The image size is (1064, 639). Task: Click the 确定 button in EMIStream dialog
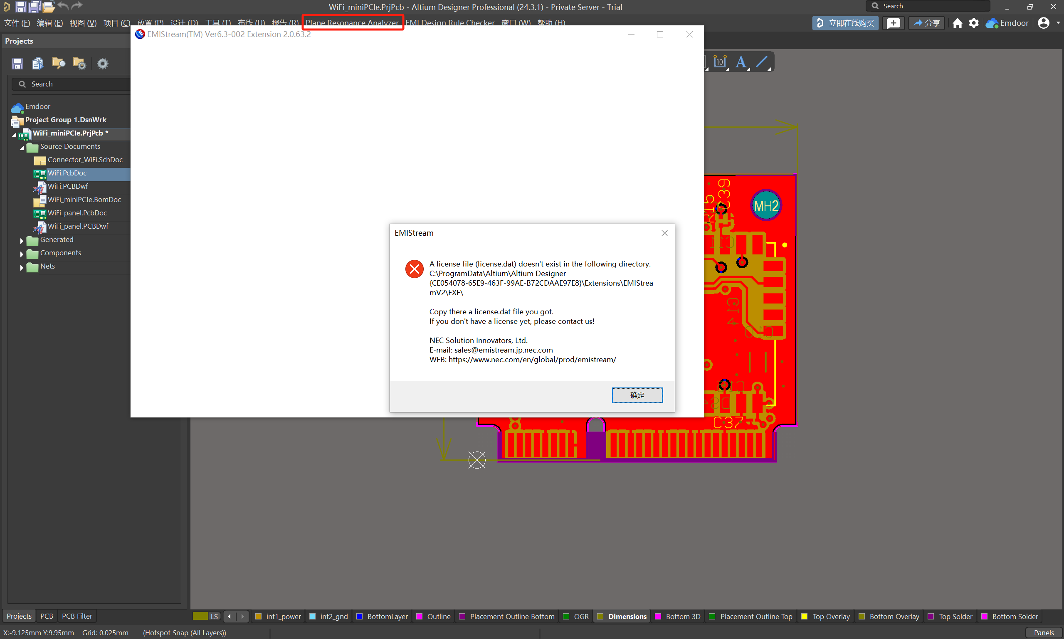click(x=637, y=395)
